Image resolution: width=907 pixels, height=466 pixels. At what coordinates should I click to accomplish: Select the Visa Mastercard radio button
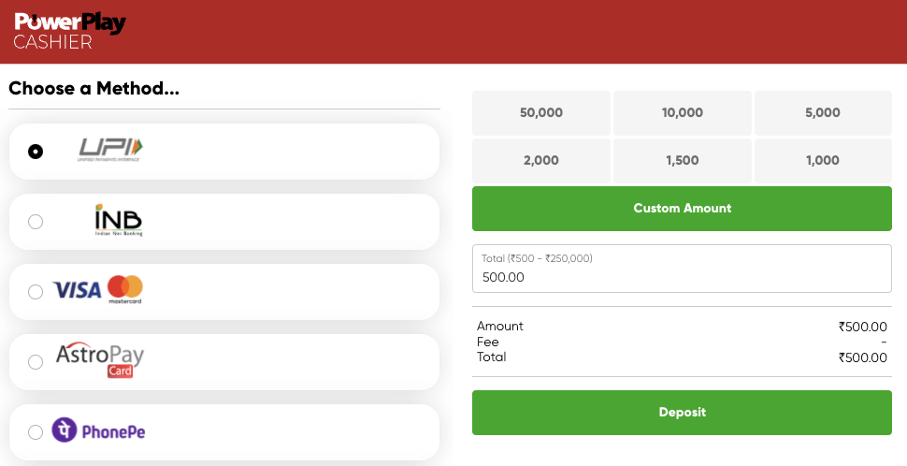pyautogui.click(x=36, y=292)
